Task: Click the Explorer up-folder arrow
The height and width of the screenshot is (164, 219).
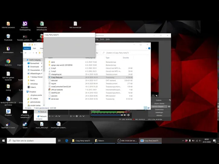Action: coord(36,53)
